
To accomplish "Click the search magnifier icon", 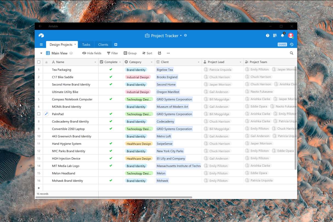I will click(292, 53).
